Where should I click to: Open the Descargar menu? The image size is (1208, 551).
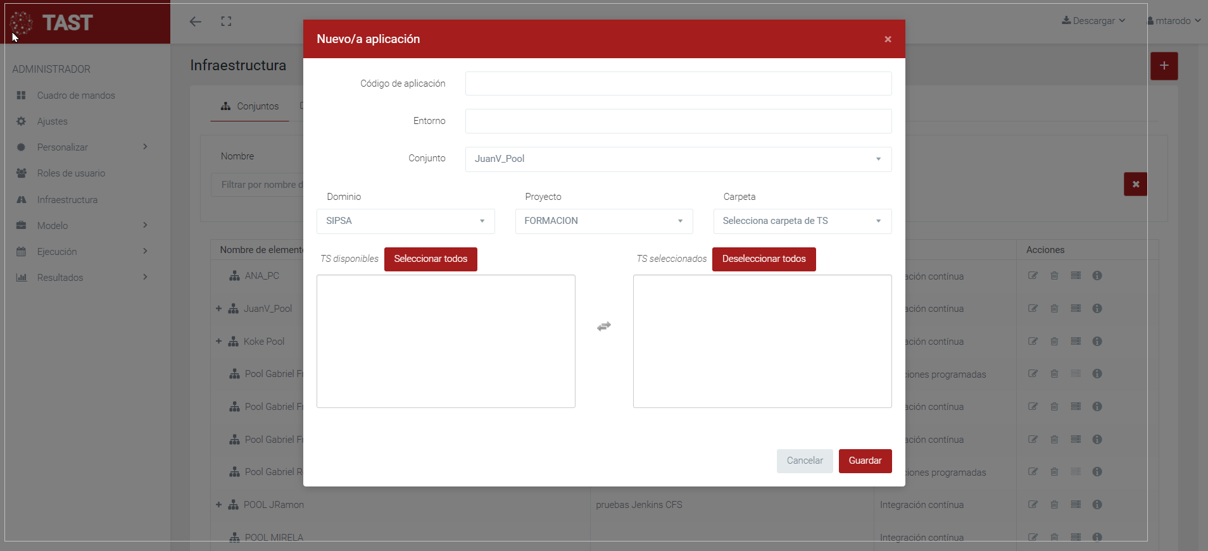[1093, 21]
